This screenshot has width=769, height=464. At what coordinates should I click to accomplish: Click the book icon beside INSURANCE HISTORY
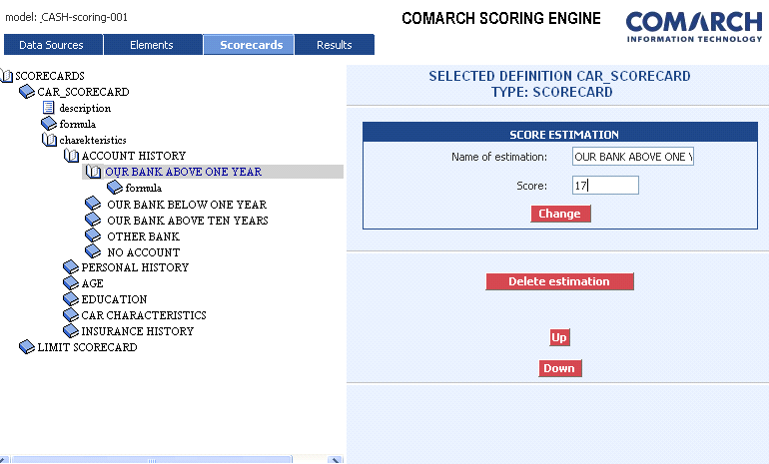(70, 331)
